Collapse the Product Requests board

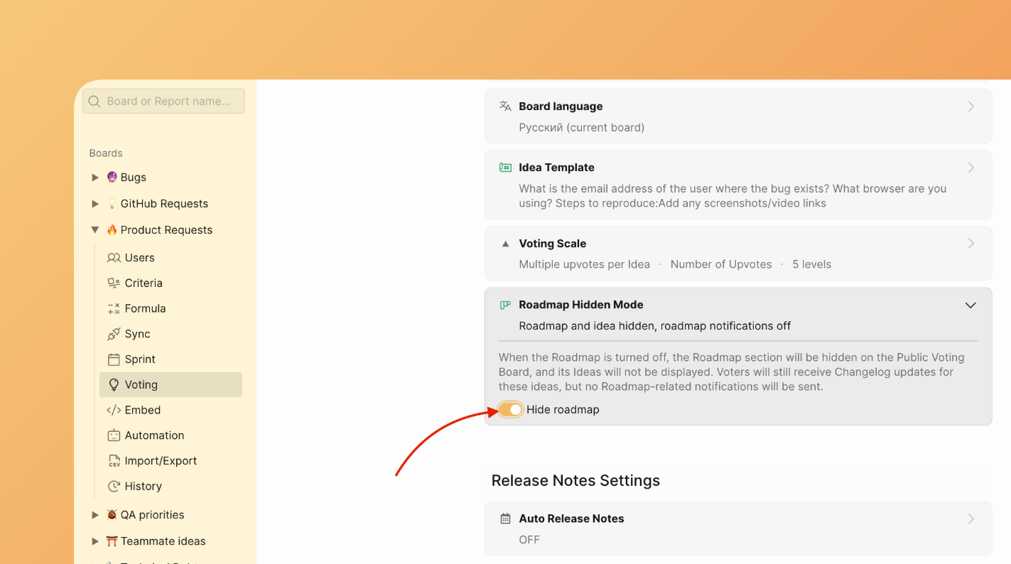click(x=95, y=229)
